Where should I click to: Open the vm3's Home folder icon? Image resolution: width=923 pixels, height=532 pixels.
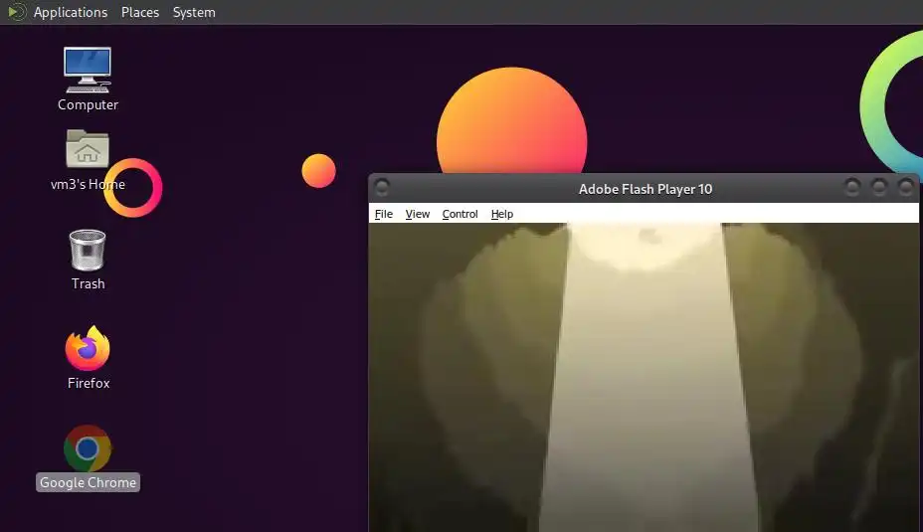(x=88, y=148)
